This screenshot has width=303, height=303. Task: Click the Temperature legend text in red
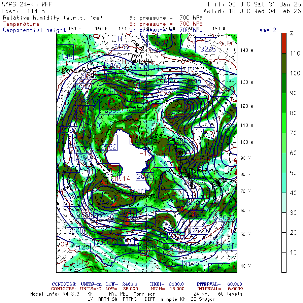click(x=21, y=24)
